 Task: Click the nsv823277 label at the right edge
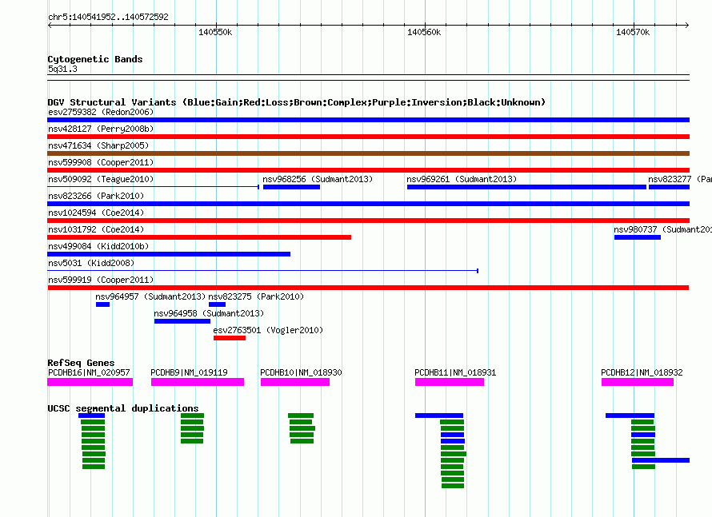click(x=680, y=179)
